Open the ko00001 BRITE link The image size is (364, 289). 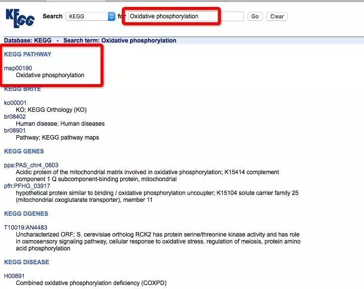15,103
